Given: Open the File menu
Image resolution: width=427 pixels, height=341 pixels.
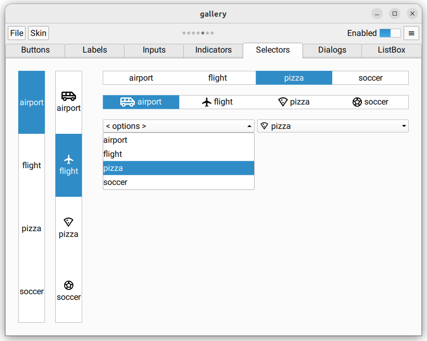Looking at the screenshot, I should (x=17, y=33).
